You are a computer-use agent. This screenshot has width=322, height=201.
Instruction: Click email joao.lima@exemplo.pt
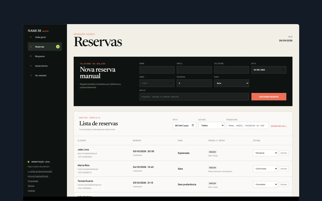point(87,153)
